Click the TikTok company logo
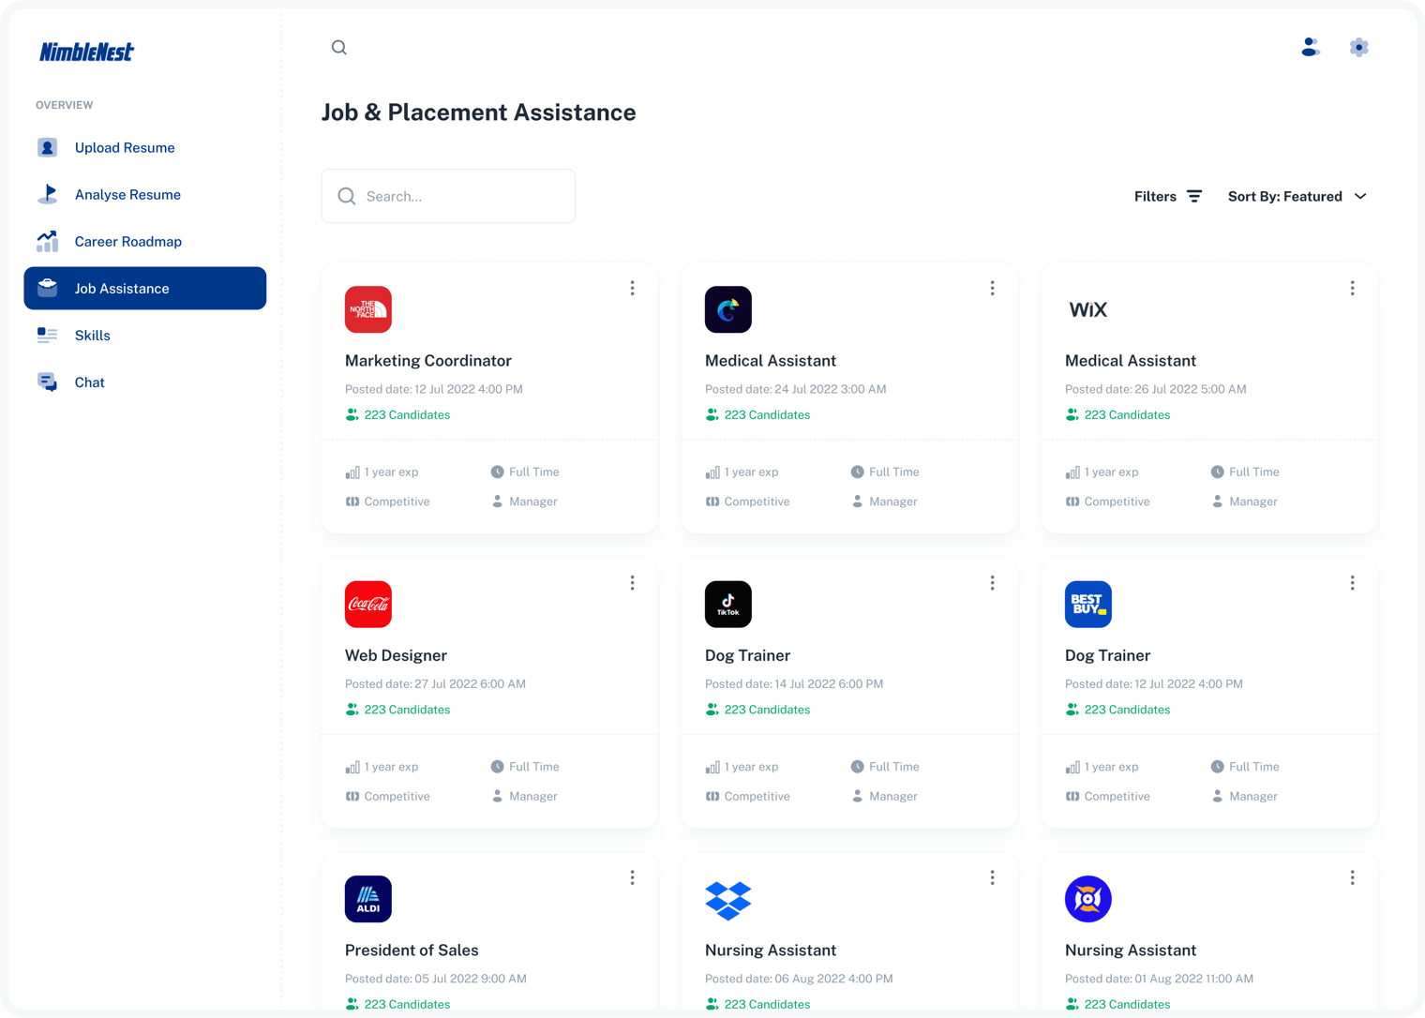This screenshot has height=1018, width=1425. (x=728, y=605)
